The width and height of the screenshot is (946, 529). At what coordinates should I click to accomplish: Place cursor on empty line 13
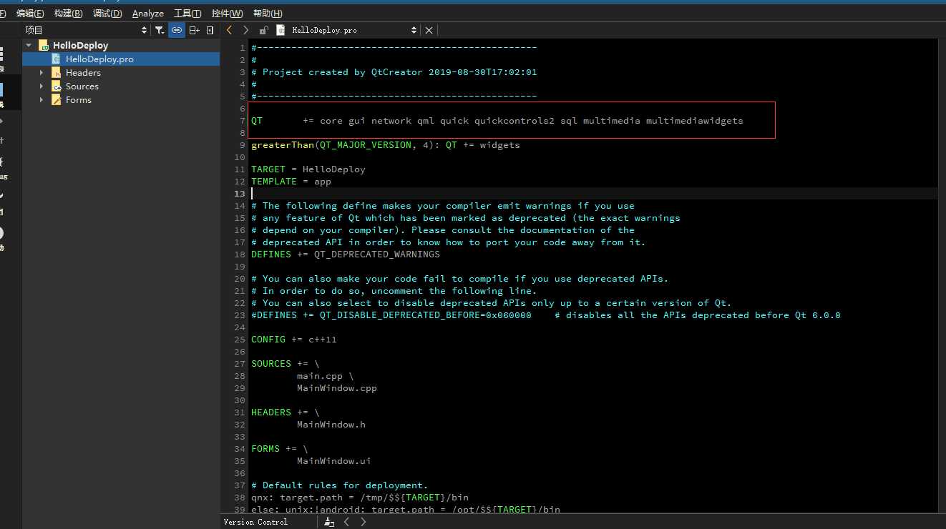pos(594,194)
